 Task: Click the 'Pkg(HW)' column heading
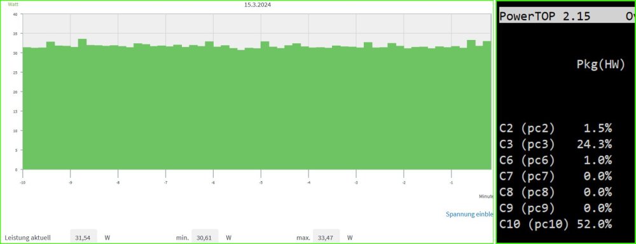[601, 64]
